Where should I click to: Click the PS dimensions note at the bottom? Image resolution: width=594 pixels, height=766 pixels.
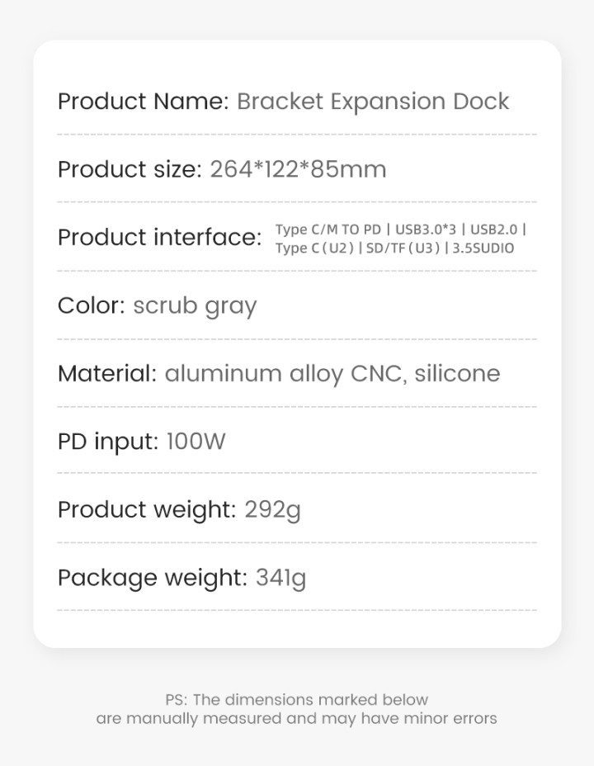click(x=297, y=709)
